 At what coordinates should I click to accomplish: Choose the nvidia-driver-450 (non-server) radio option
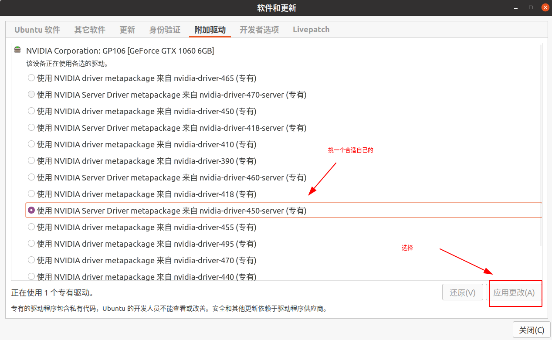pyautogui.click(x=31, y=111)
